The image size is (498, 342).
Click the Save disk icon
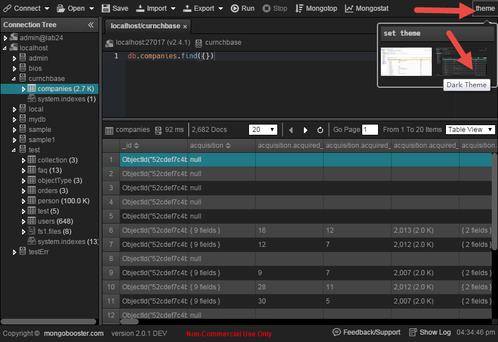[x=106, y=8]
